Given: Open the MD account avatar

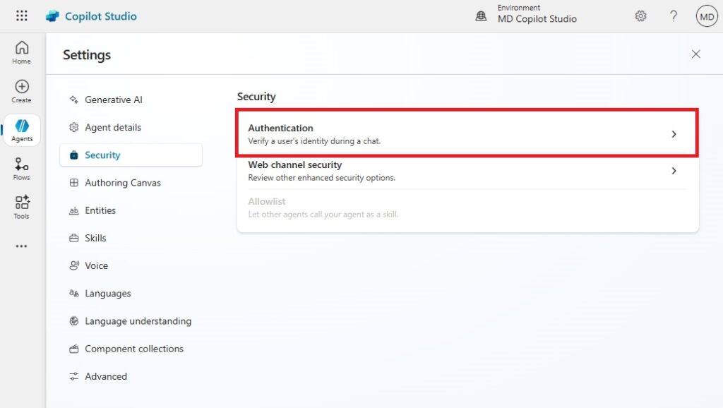Looking at the screenshot, I should [x=707, y=17].
